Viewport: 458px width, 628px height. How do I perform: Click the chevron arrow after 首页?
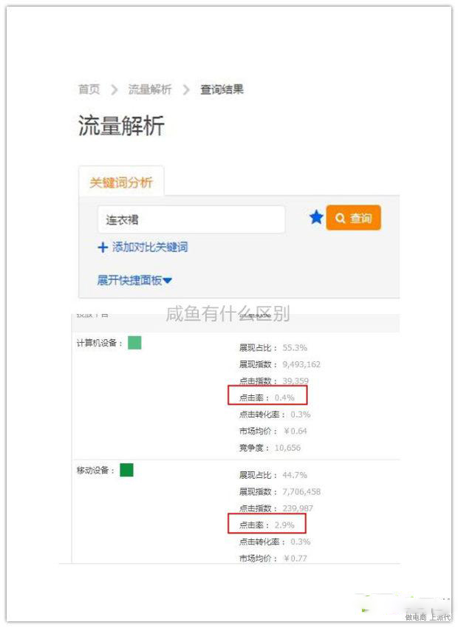pos(114,89)
